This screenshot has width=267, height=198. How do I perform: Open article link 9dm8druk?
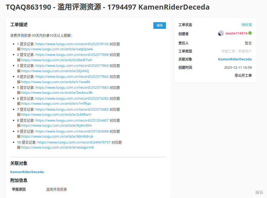point(57,137)
